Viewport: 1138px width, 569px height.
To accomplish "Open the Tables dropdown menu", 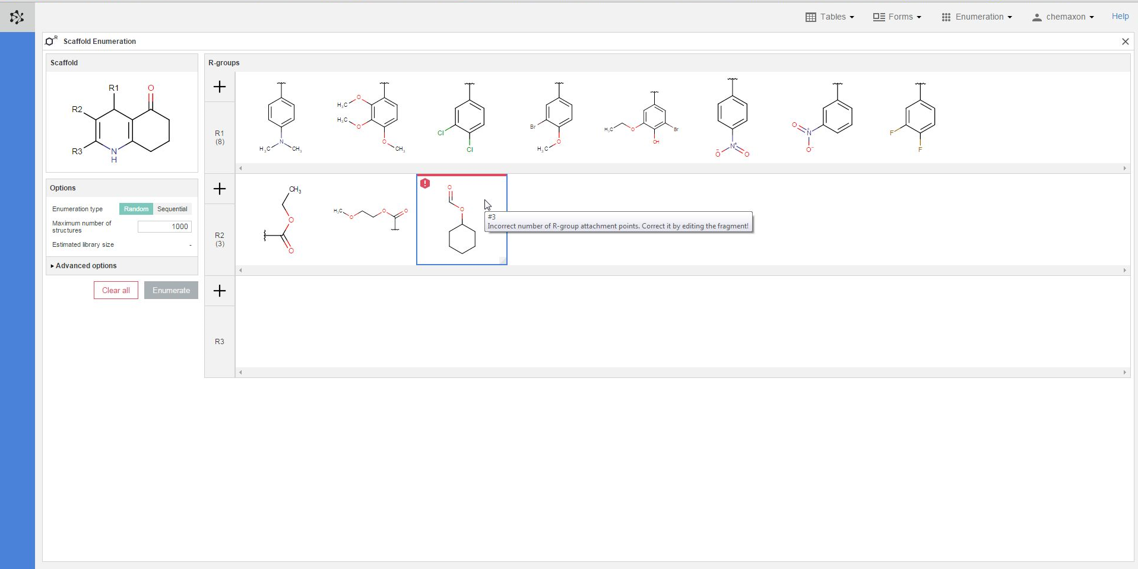I will [x=829, y=17].
